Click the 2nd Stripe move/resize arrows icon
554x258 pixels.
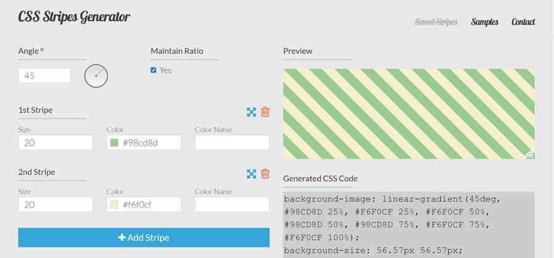[251, 174]
